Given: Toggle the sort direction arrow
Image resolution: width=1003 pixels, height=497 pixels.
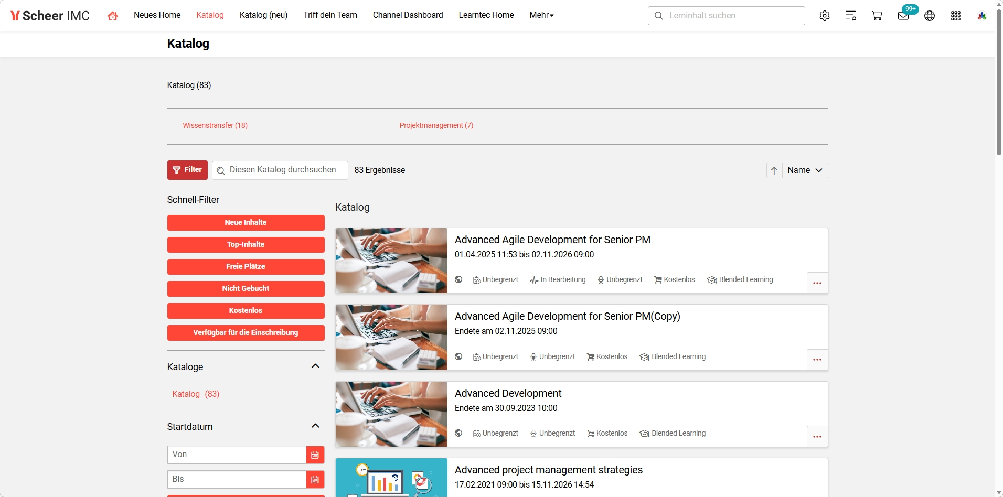Looking at the screenshot, I should click(x=774, y=170).
